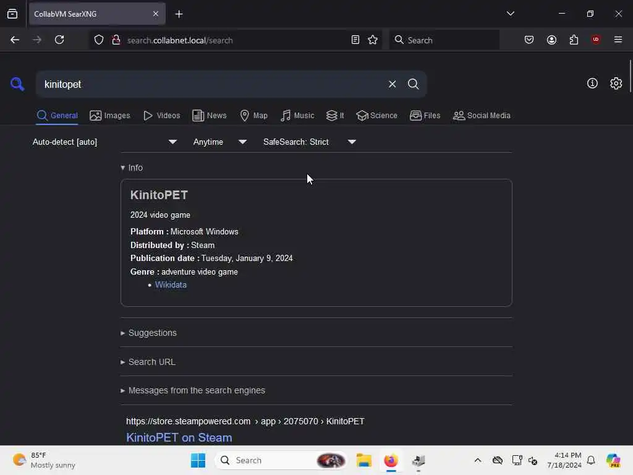
Task: Open the extensions puzzle icon
Action: pos(574,40)
